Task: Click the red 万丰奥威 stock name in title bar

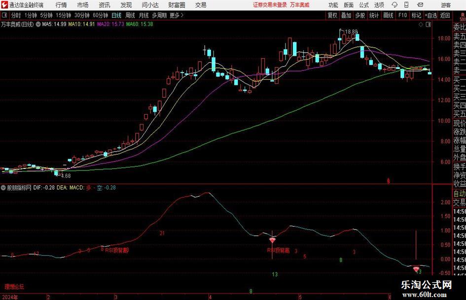Action: pyautogui.click(x=300, y=5)
